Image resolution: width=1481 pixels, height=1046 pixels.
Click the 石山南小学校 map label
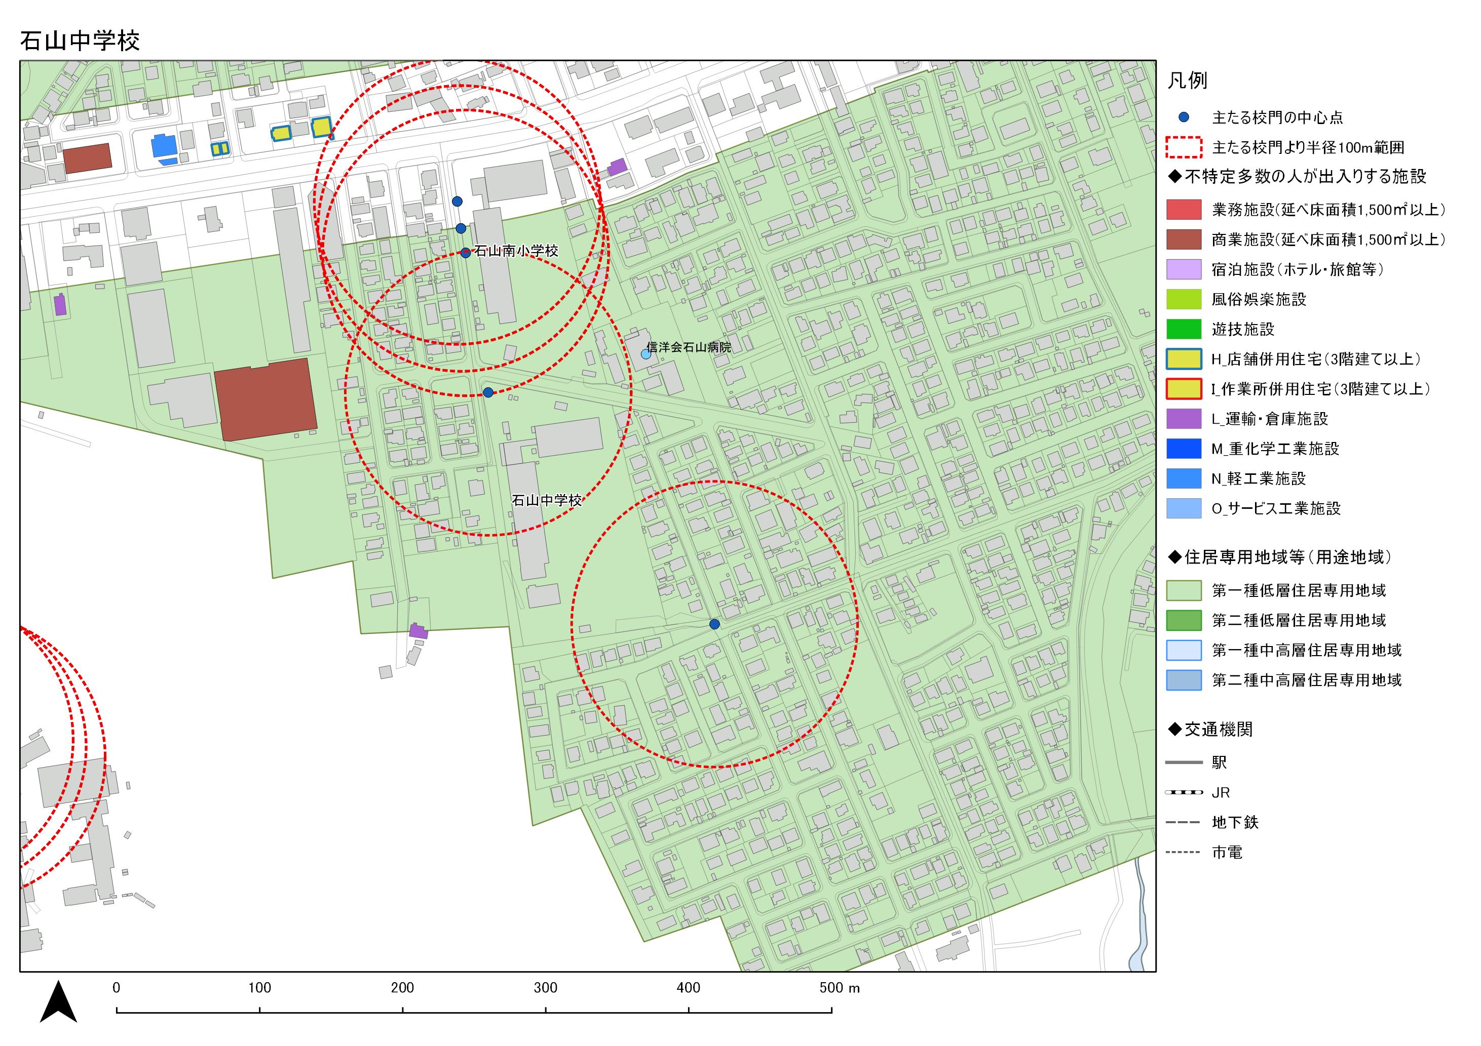pyautogui.click(x=516, y=251)
